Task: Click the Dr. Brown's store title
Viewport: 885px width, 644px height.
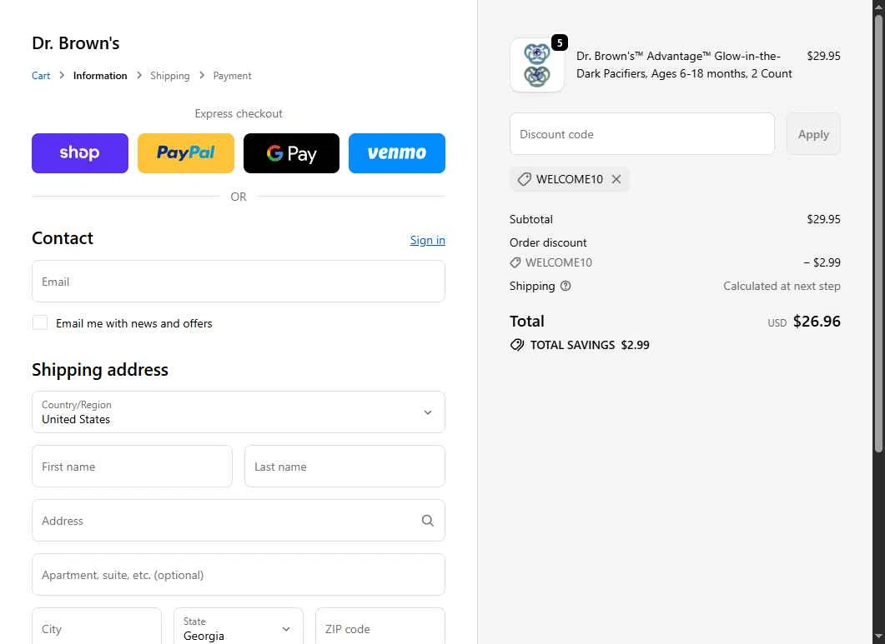Action: [76, 43]
